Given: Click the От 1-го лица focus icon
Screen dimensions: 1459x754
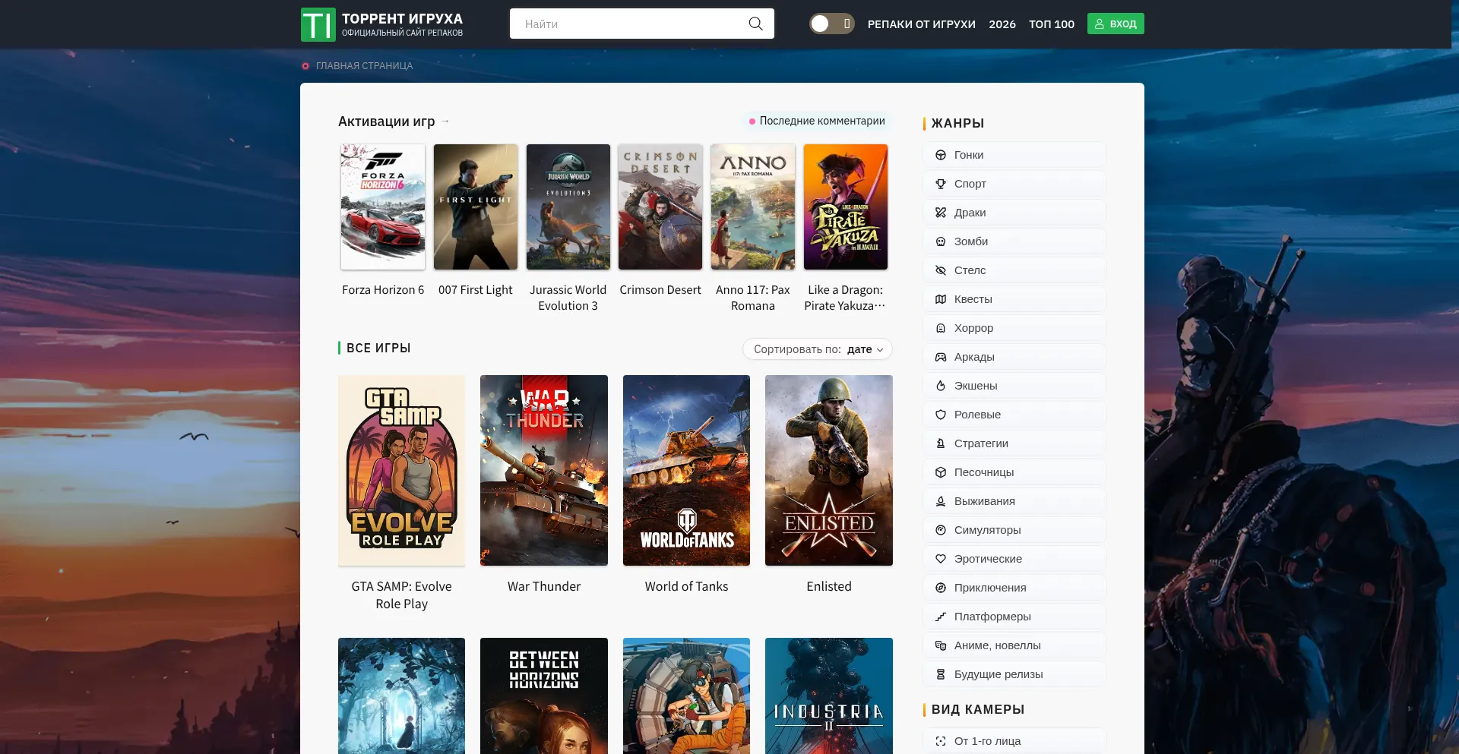Looking at the screenshot, I should [941, 741].
